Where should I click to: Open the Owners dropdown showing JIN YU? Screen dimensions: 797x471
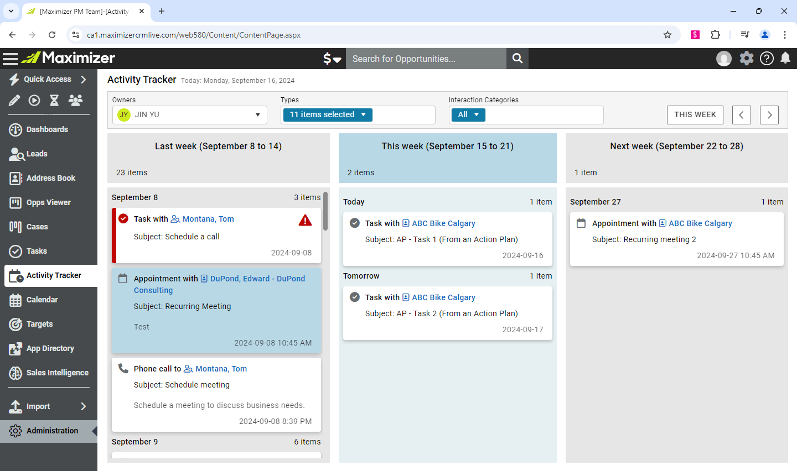(190, 115)
